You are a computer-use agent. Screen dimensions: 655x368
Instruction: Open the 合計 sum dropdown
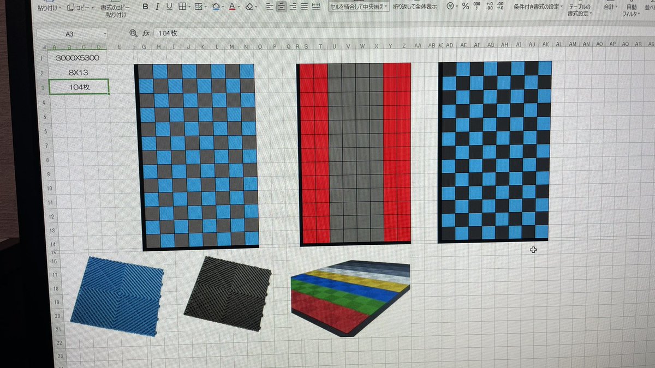(617, 8)
